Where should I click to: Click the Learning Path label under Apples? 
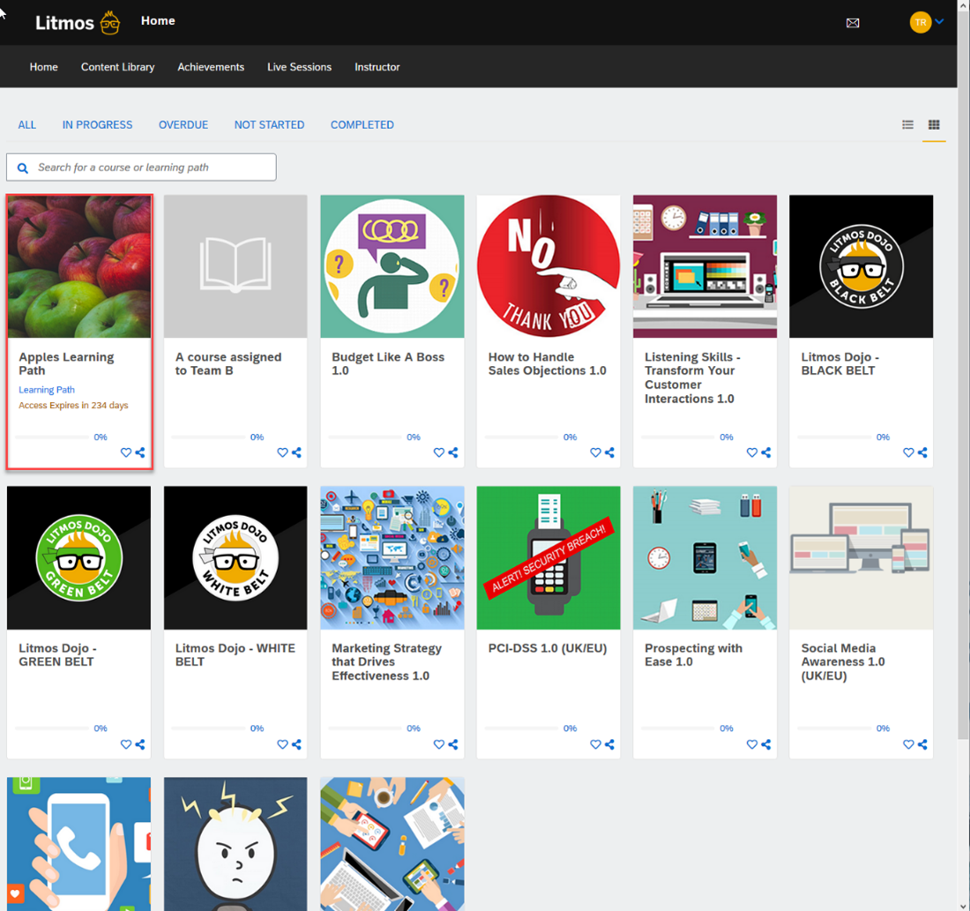click(47, 390)
